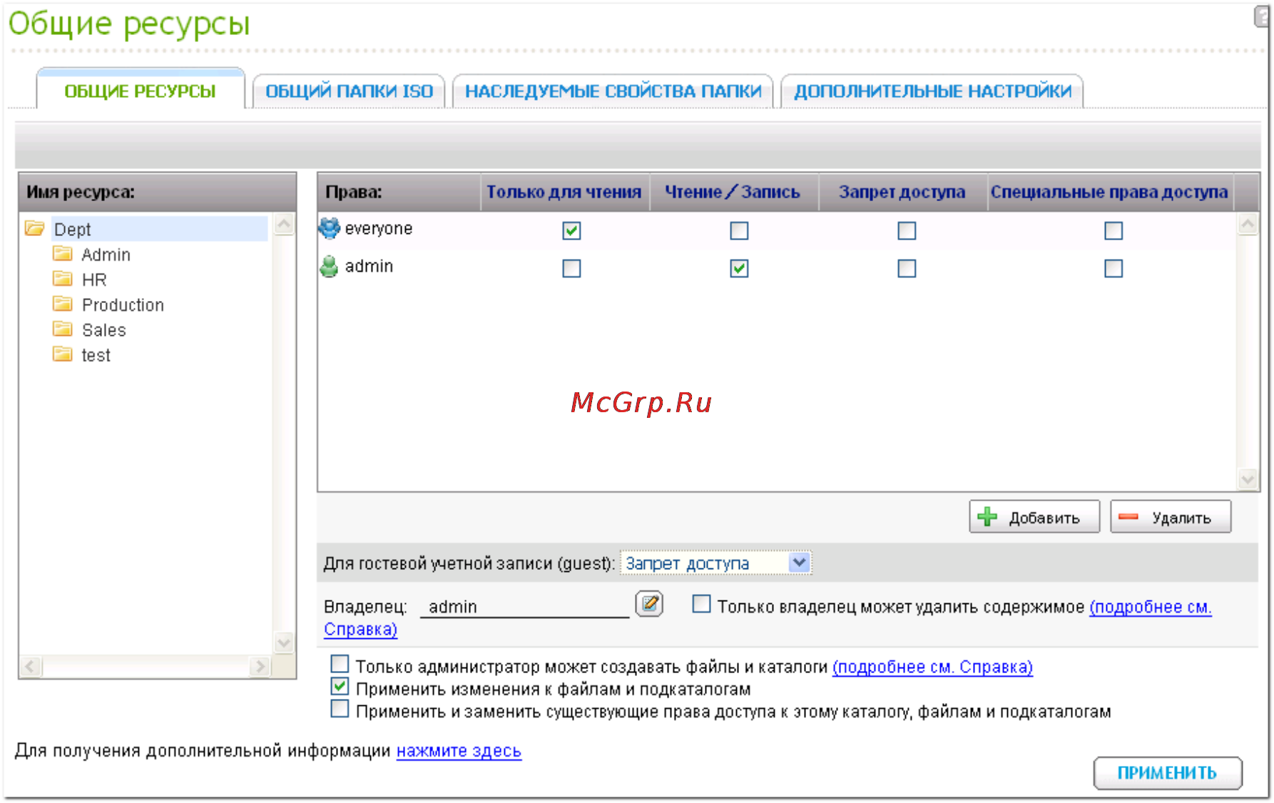Enable only owner can delete contents

pyautogui.click(x=702, y=604)
